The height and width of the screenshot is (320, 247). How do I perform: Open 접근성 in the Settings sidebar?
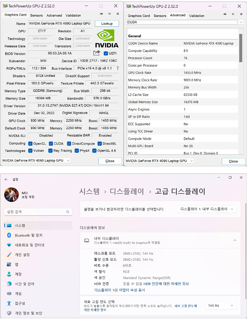[x=38, y=303]
